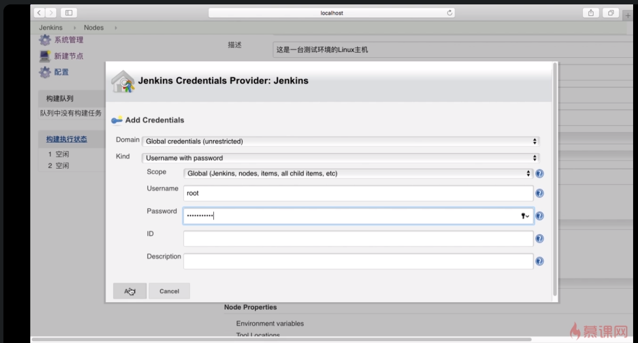Open help for the Username field

pyautogui.click(x=539, y=193)
